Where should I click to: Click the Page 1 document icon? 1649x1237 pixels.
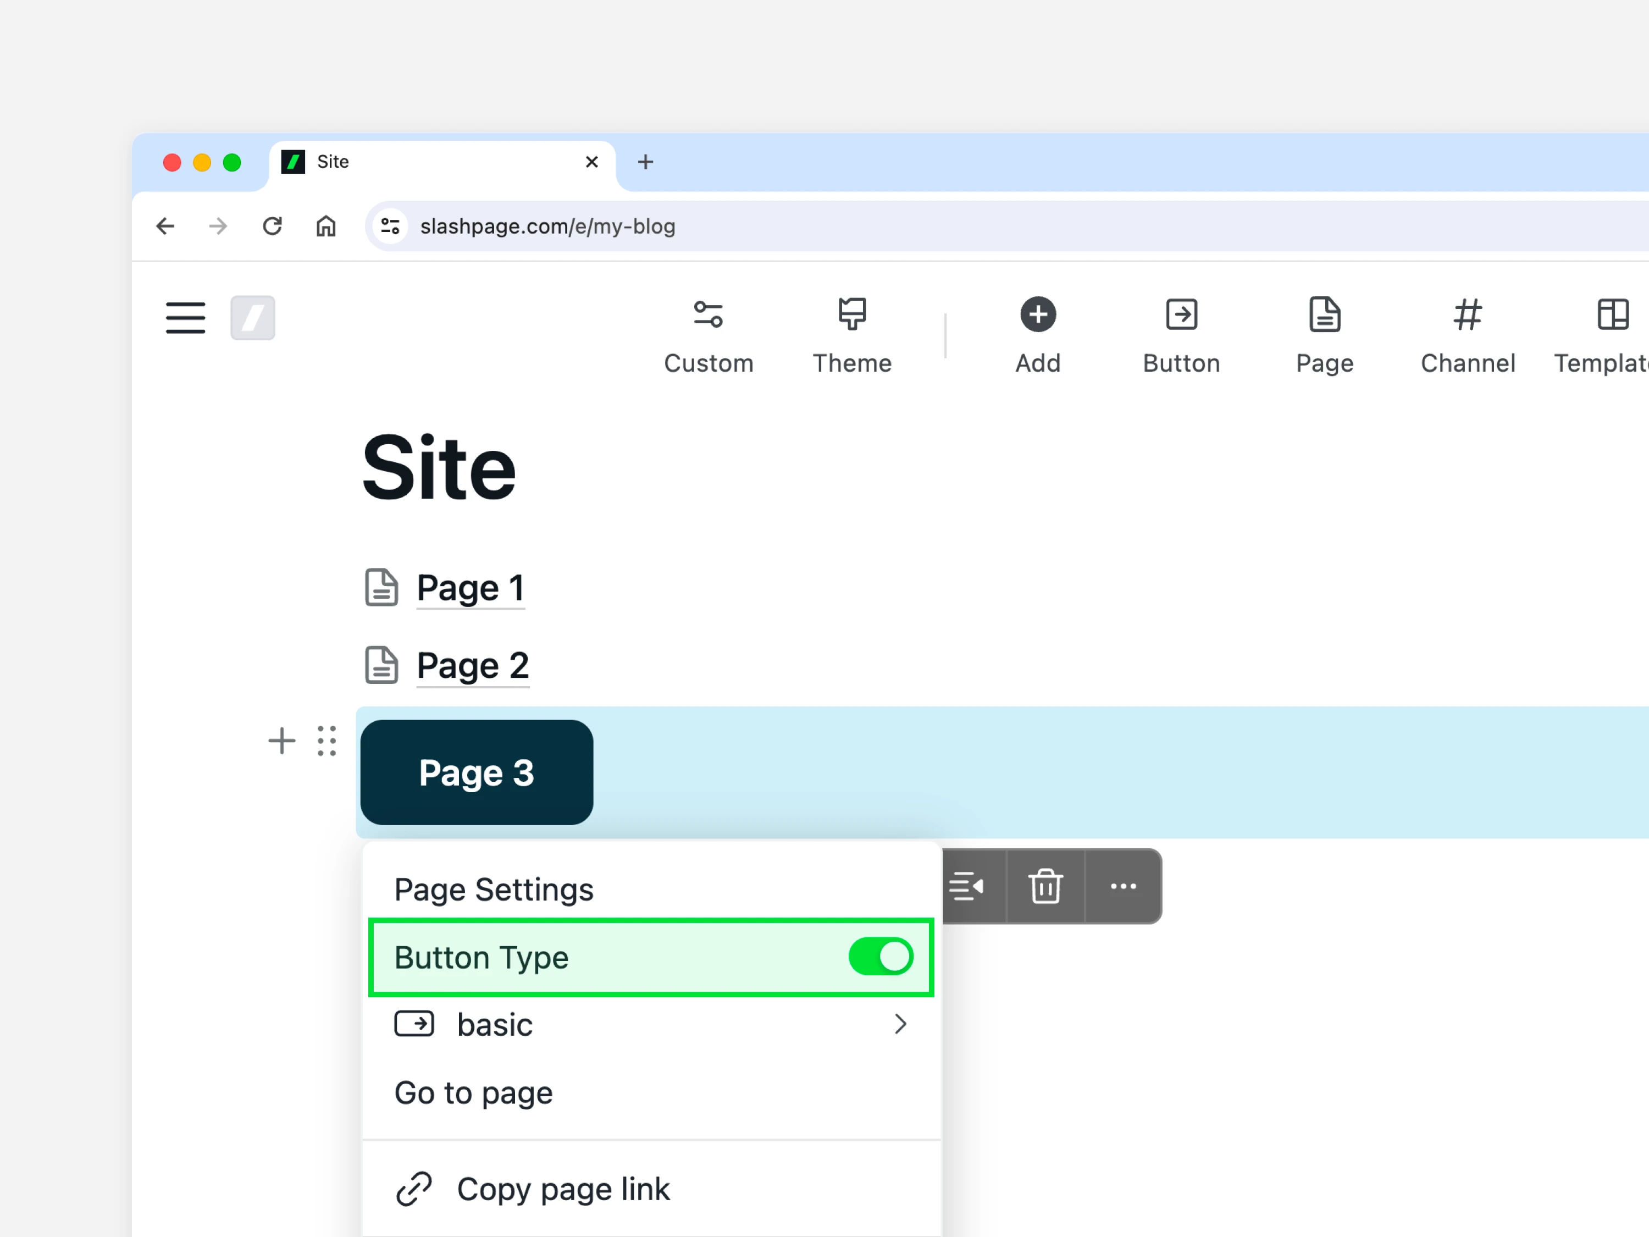pos(381,588)
